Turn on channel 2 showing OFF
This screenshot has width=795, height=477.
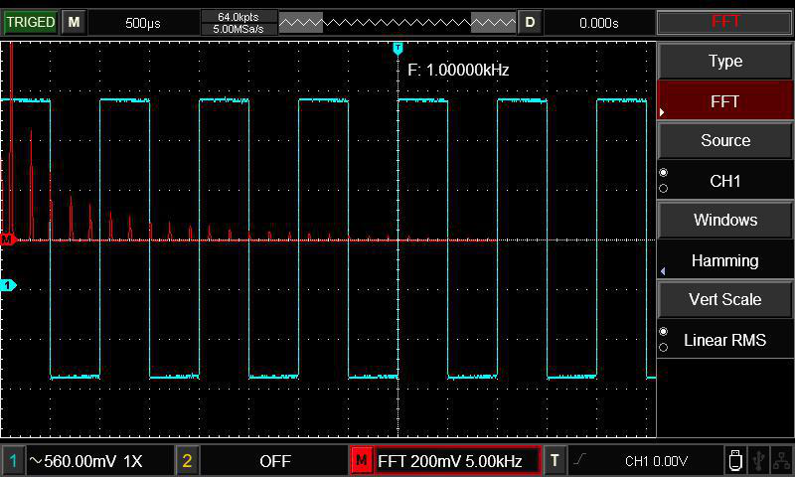(274, 461)
